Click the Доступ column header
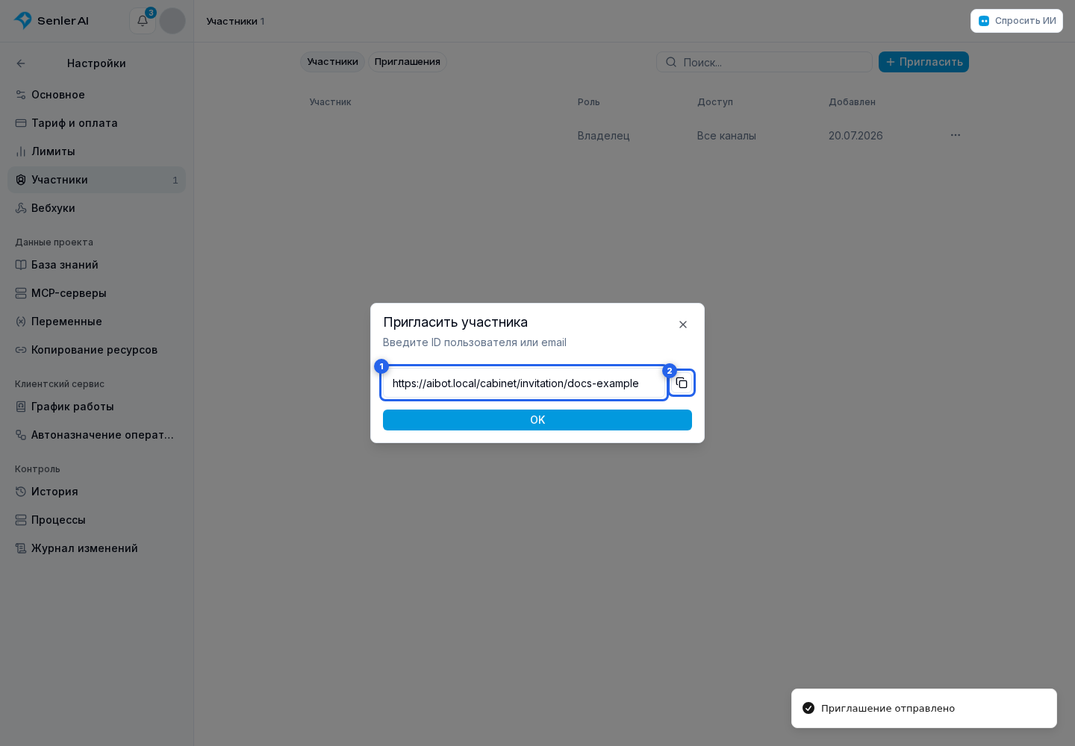This screenshot has width=1075, height=746. [715, 102]
